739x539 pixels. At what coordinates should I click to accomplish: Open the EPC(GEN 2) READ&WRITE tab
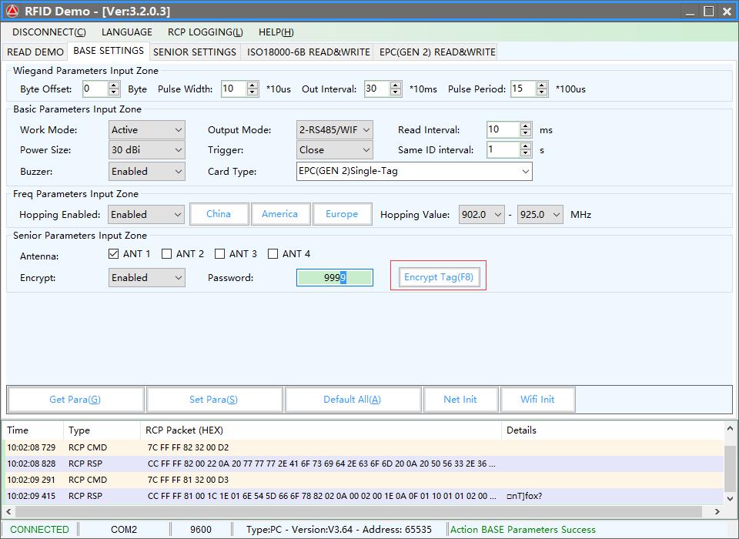(437, 52)
